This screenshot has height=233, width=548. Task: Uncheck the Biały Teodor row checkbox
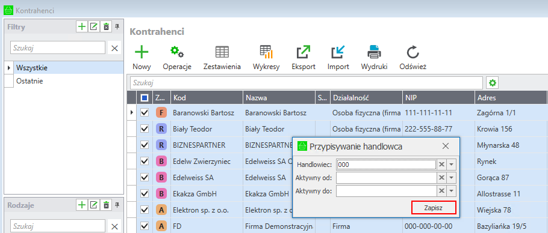pos(145,129)
